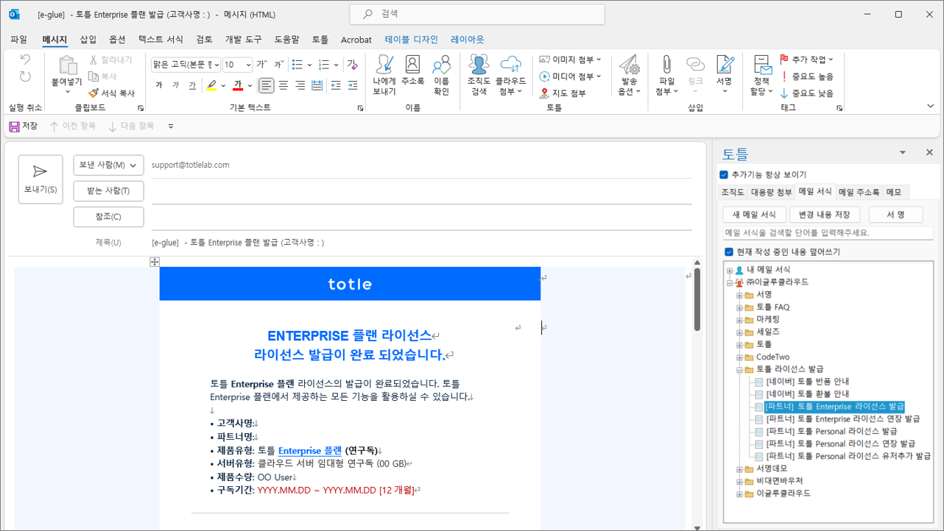Apply bold formatting (first 가 button)
The image size is (944, 531).
tap(159, 86)
